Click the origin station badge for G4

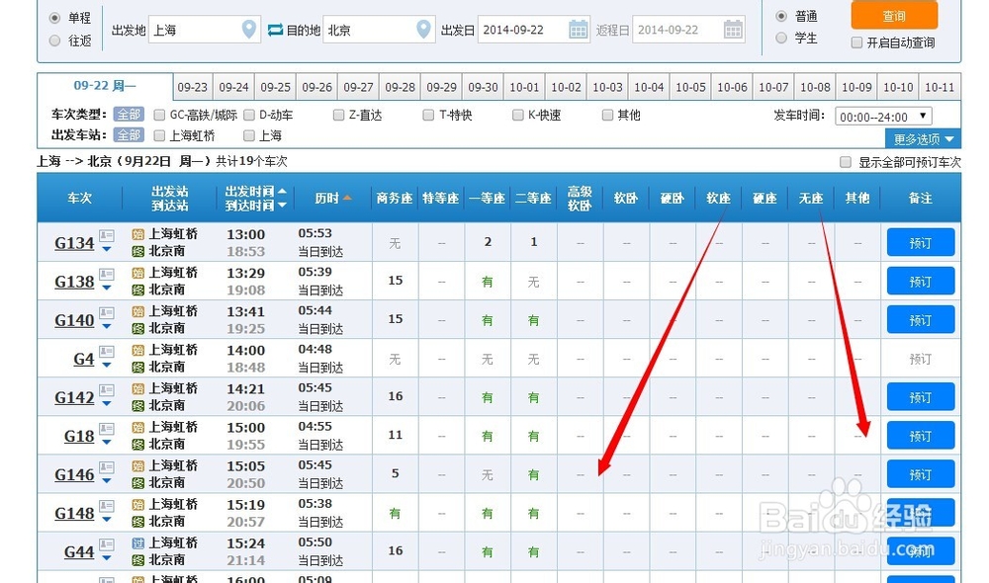(x=138, y=350)
